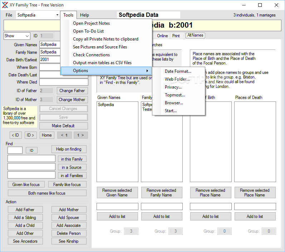Select Copy all Private Notes to clipboard
This screenshot has height=252, width=285.
[x=106, y=39]
